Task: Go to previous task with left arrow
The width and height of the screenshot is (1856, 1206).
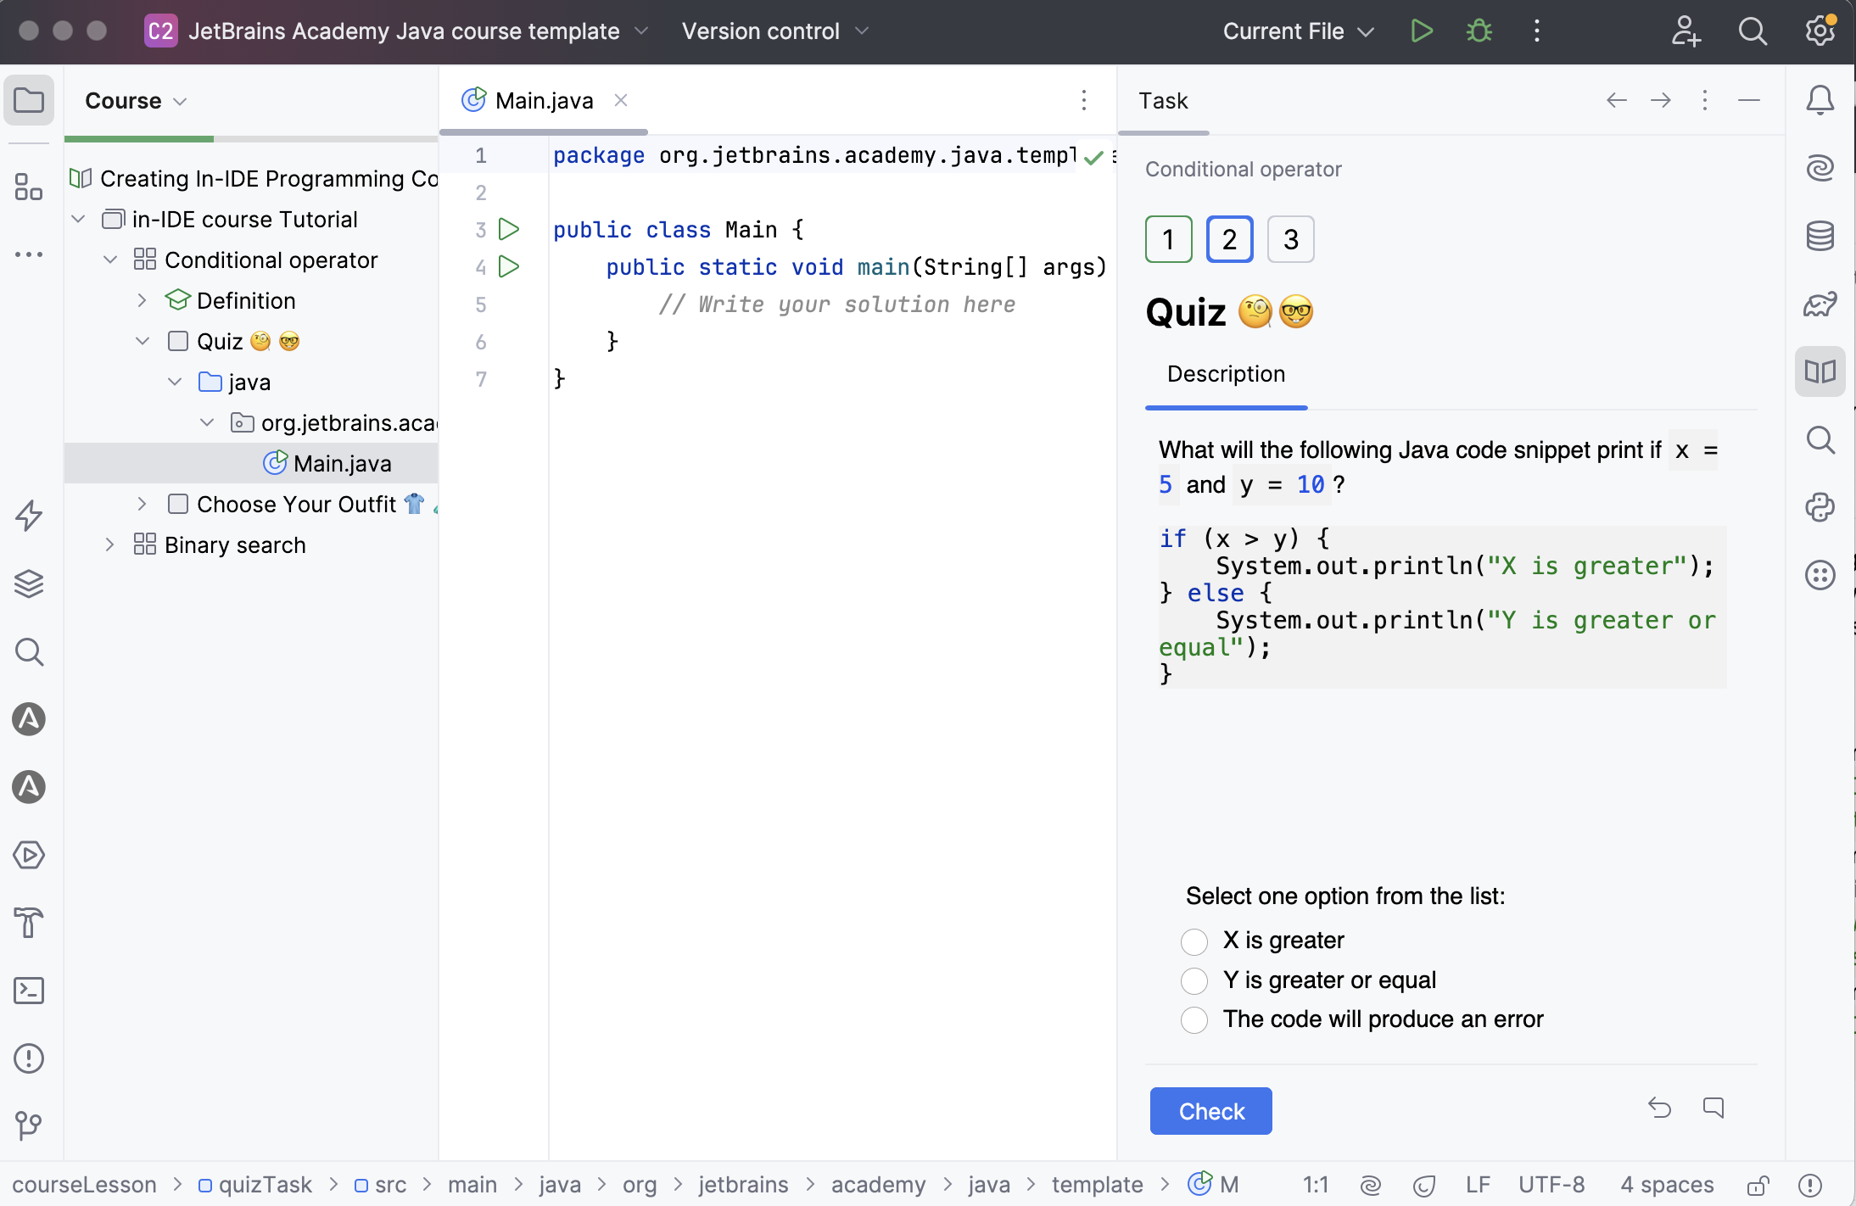Action: click(x=1617, y=100)
